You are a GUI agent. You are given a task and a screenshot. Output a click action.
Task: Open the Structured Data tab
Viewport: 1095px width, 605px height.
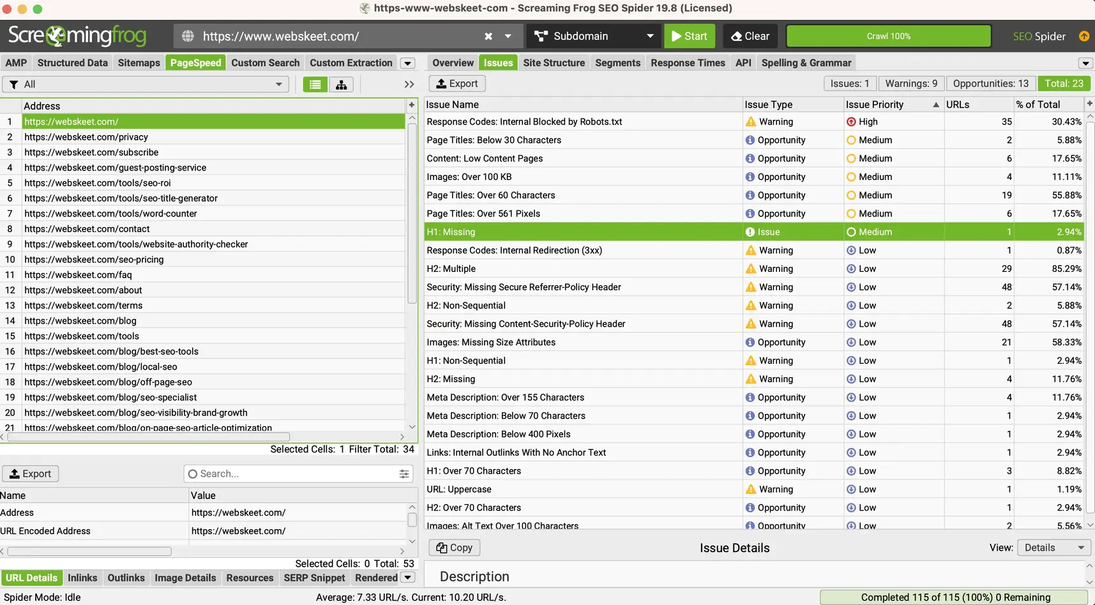point(73,63)
